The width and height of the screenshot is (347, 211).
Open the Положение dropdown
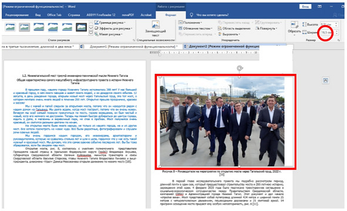click(x=190, y=22)
